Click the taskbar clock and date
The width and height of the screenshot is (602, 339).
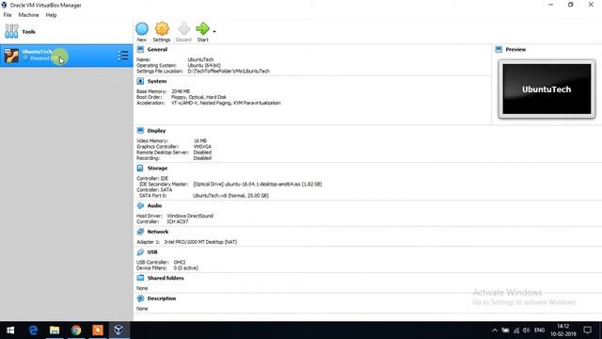pyautogui.click(x=563, y=331)
